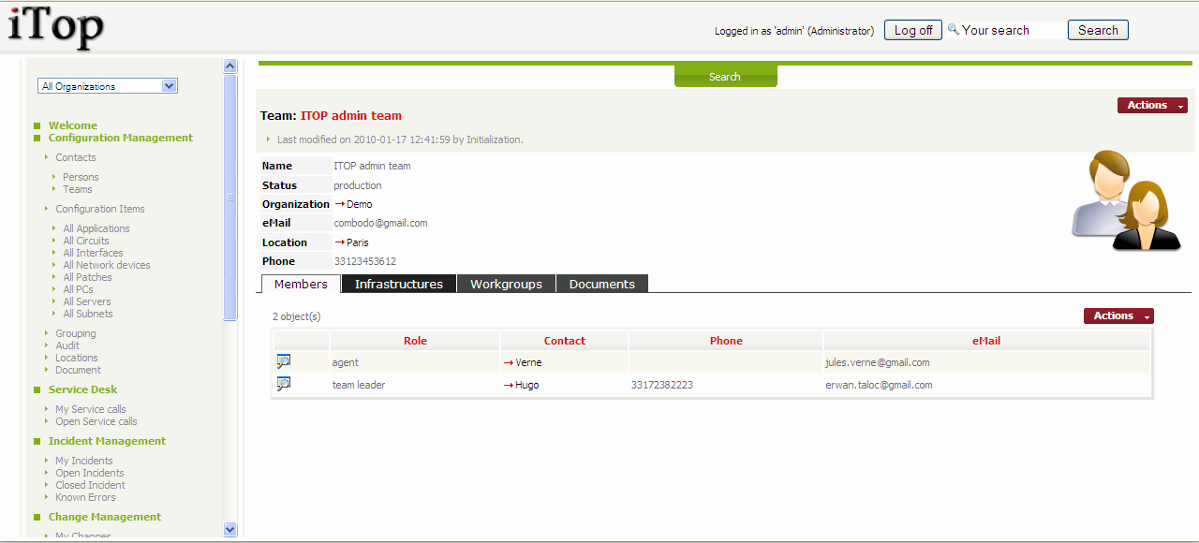
Task: Open Configuration Management menu section
Action: click(x=121, y=138)
